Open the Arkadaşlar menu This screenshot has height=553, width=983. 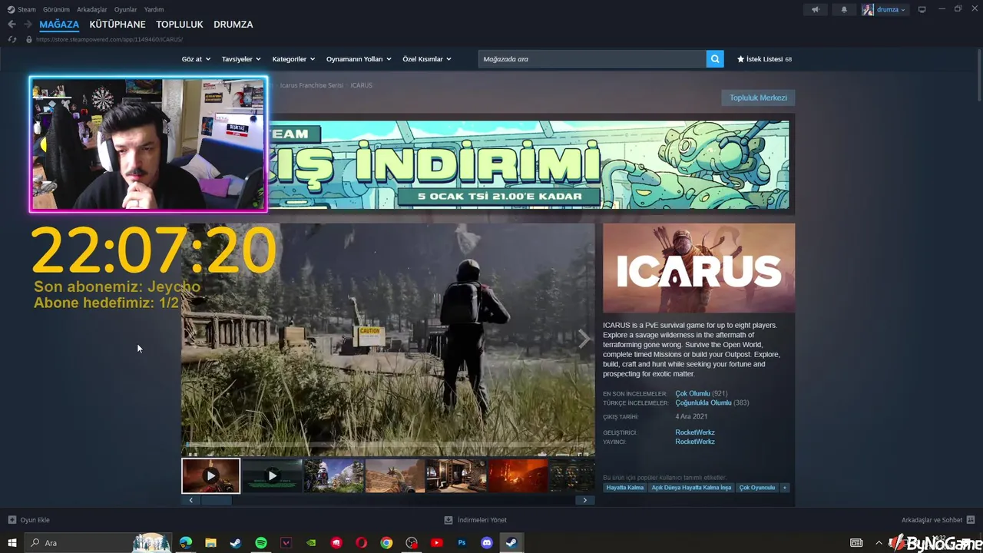coord(91,10)
